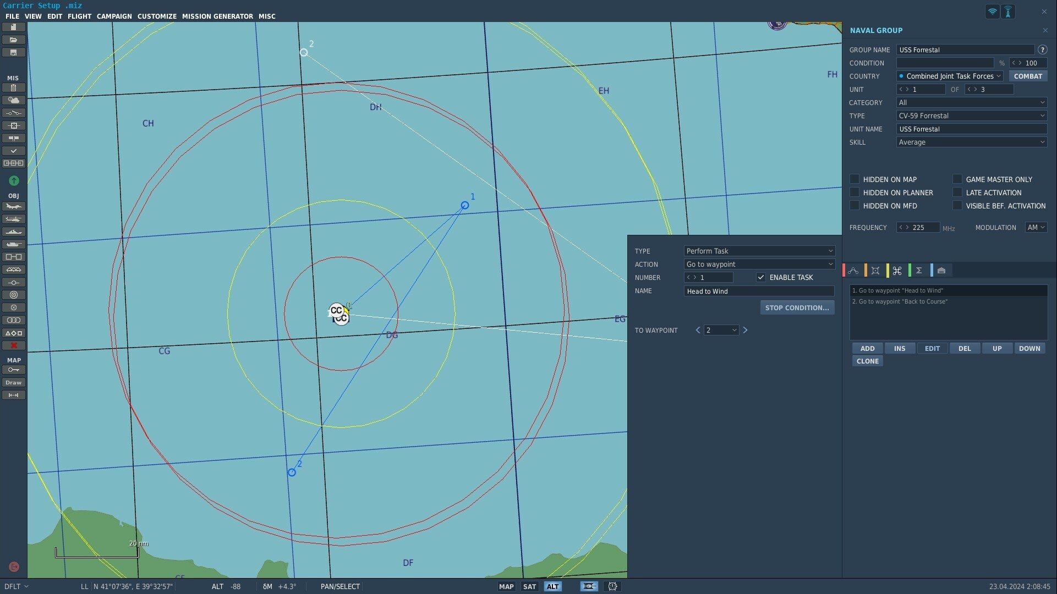
Task: Select the ship group placement tool
Action: click(13, 232)
